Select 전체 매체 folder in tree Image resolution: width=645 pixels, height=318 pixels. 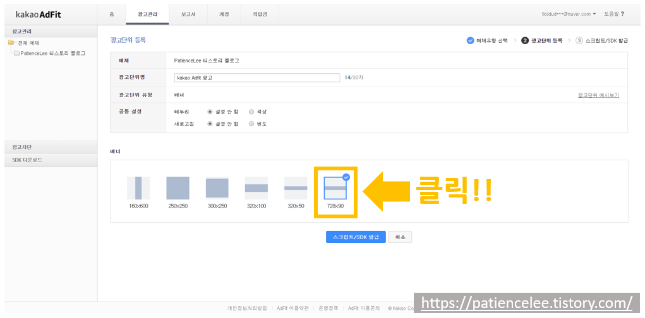(x=28, y=43)
